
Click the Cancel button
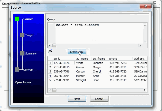click(x=99, y=99)
